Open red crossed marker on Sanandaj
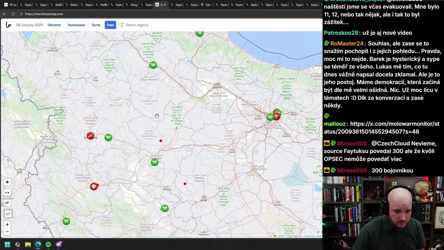Image resolution: width=444 pixels, height=250 pixels. 91,136
